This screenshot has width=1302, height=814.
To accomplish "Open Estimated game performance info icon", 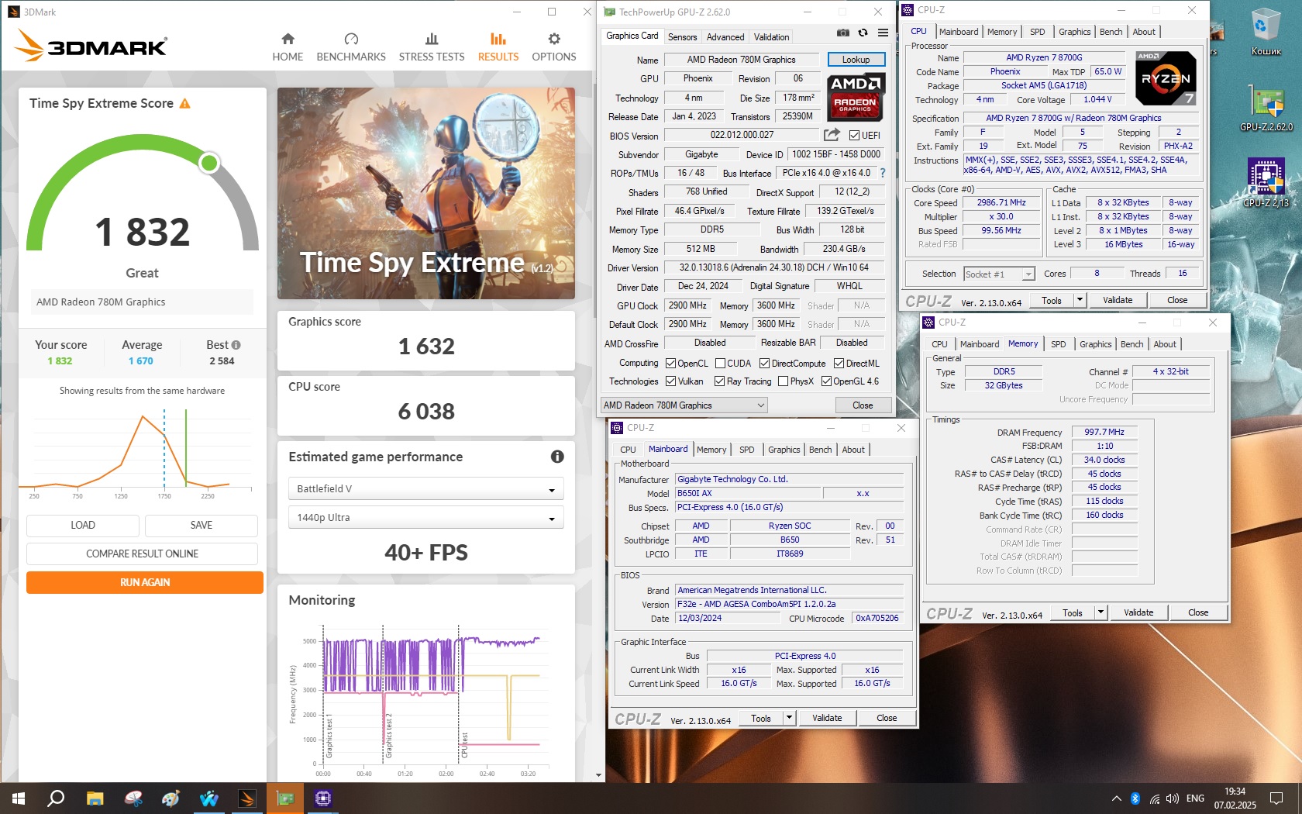I will 557,457.
